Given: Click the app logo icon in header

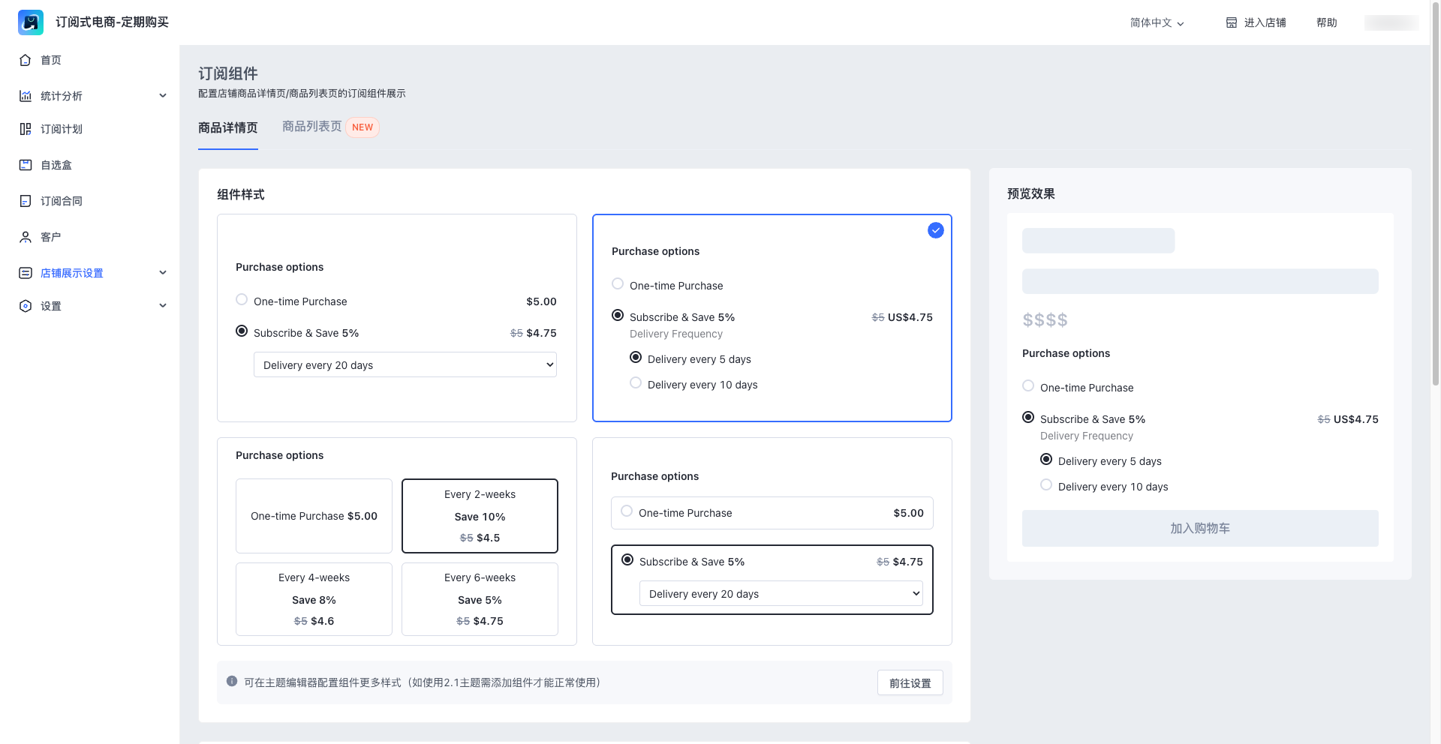Looking at the screenshot, I should (31, 22).
